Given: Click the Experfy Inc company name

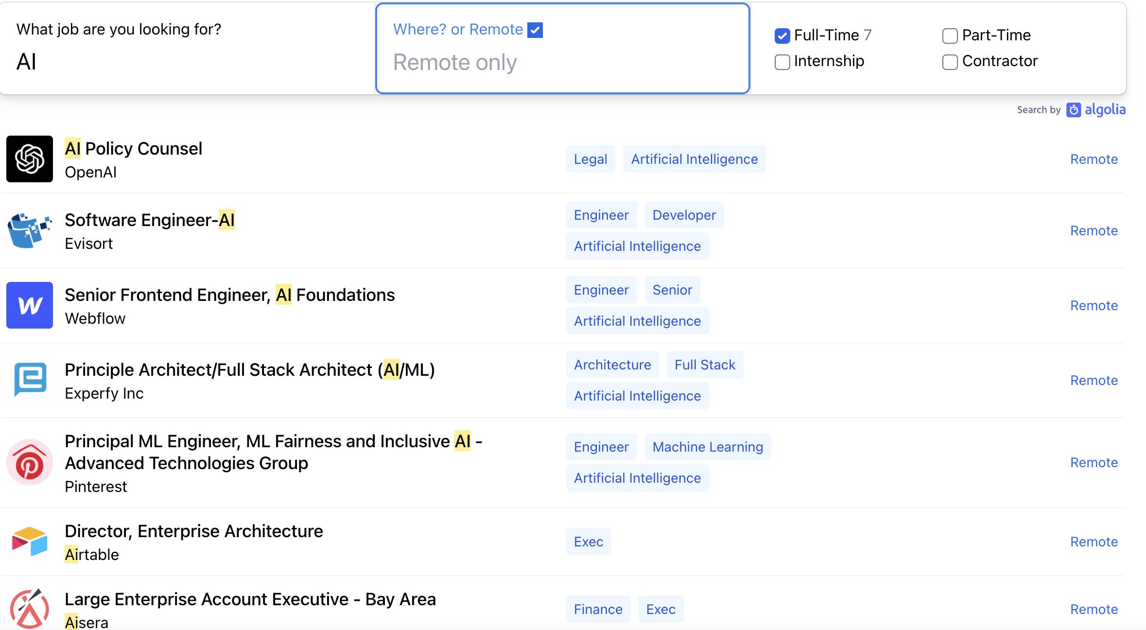Looking at the screenshot, I should pyautogui.click(x=104, y=393).
